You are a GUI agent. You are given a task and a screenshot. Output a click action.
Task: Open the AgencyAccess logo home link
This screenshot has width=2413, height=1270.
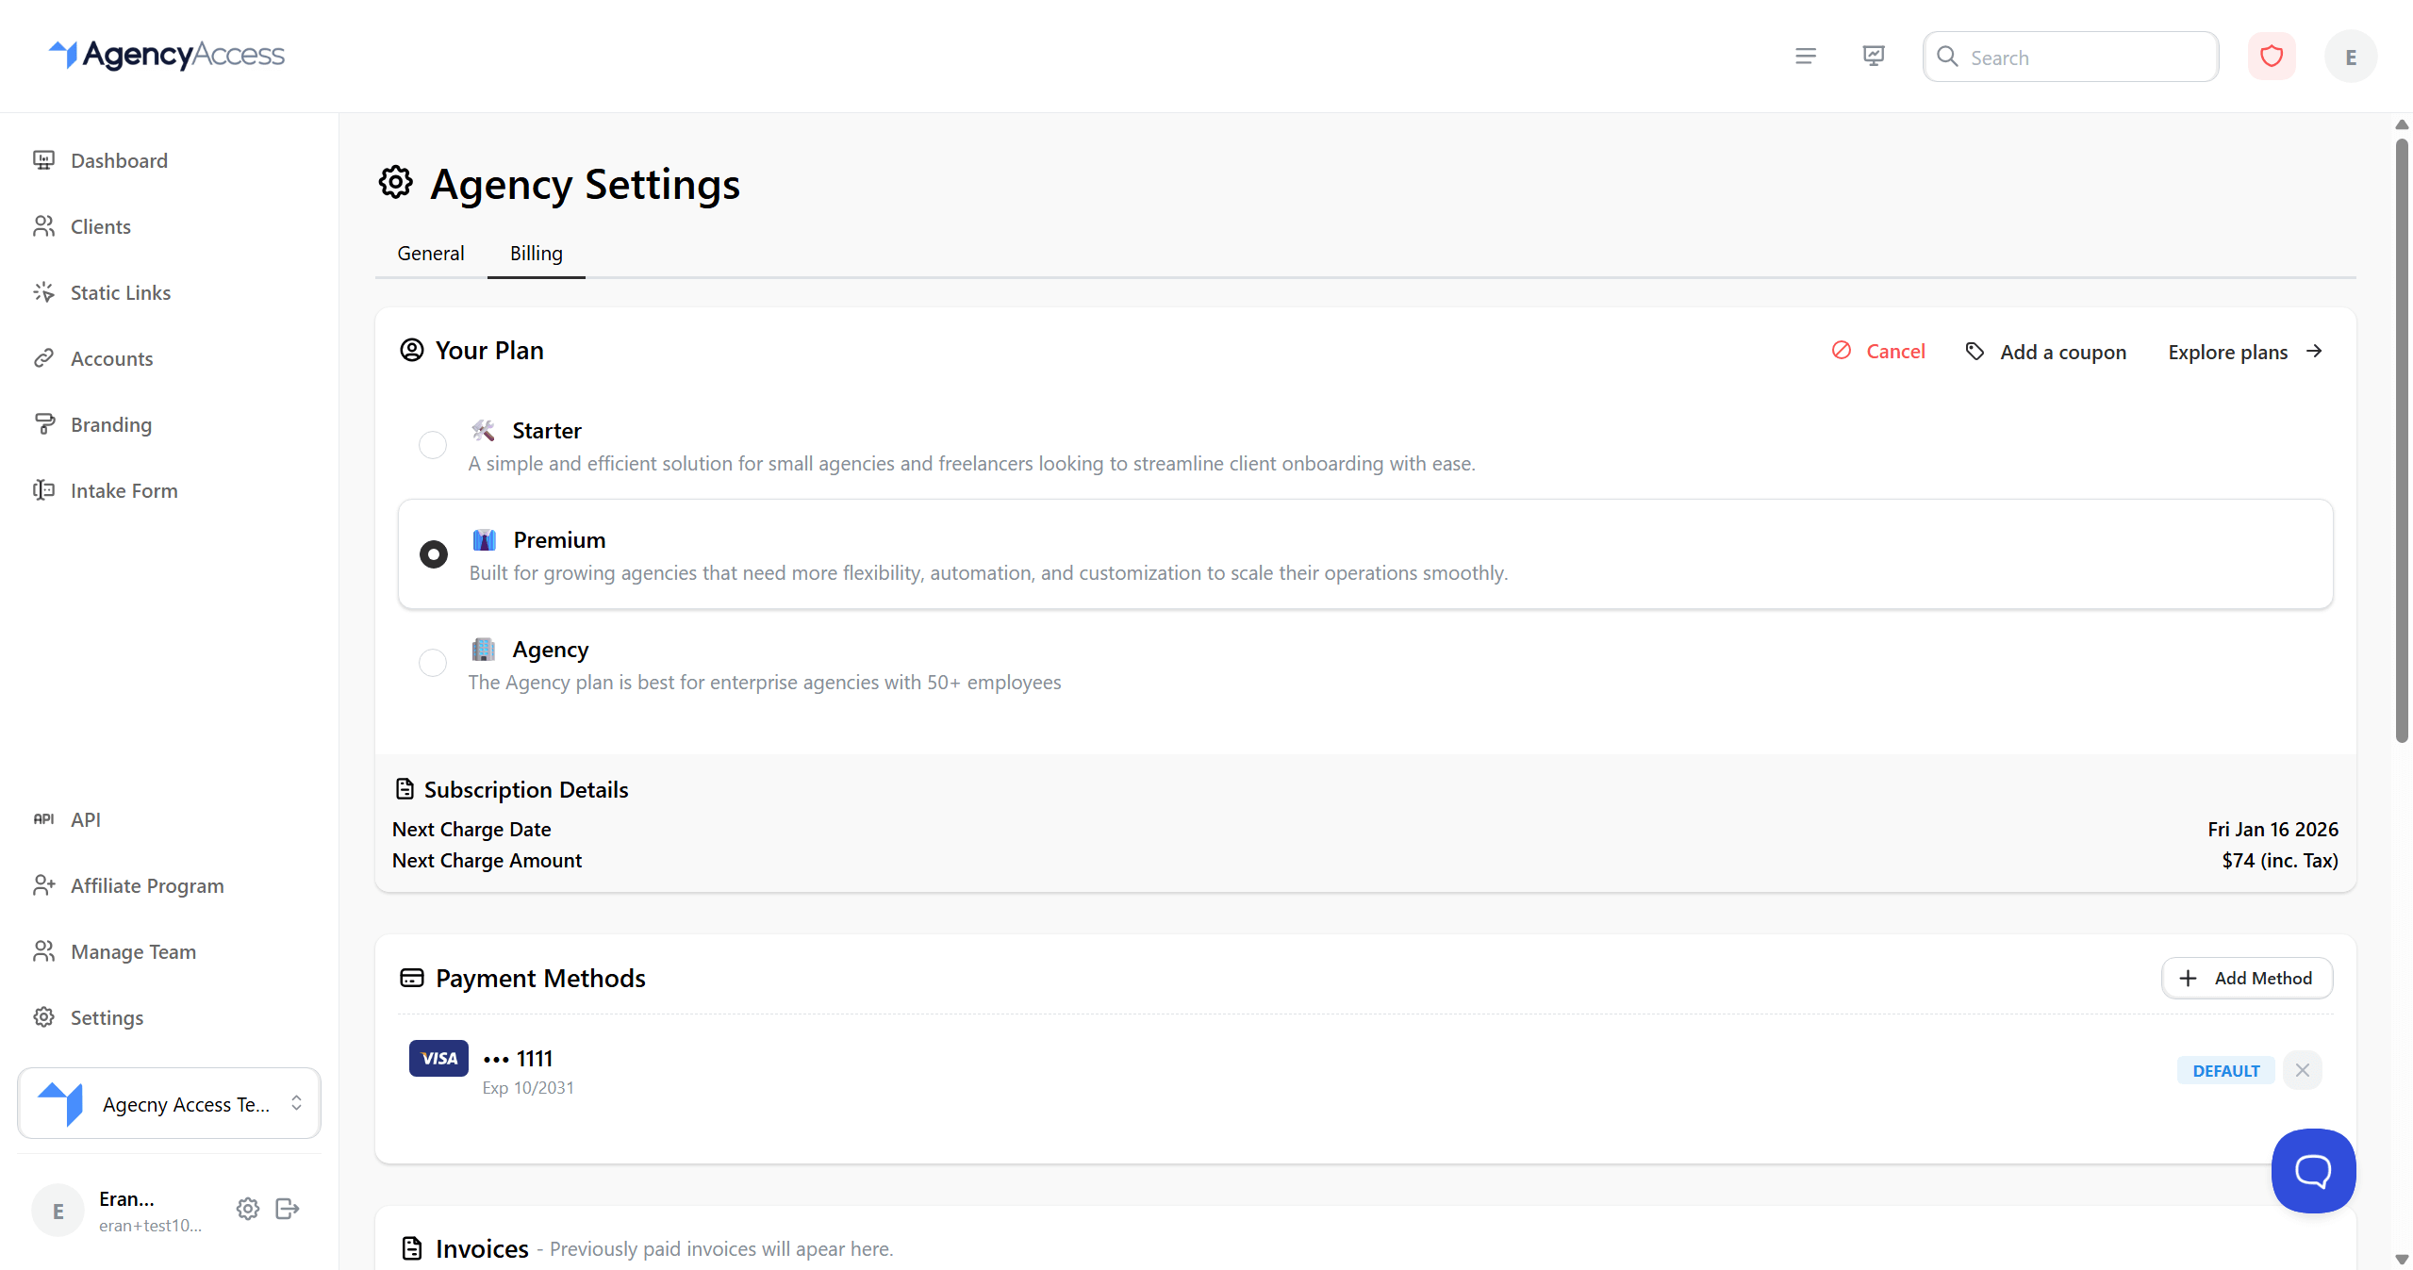coord(167,55)
